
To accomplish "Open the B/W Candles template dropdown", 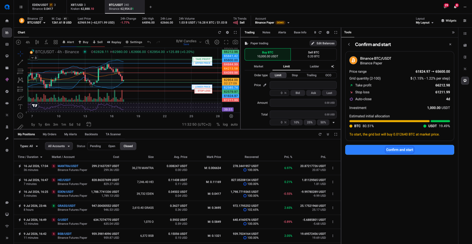I will coord(188,42).
